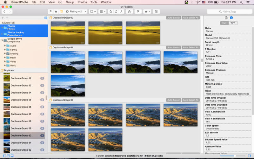Click the rotate right toolbar icon

tap(116, 11)
